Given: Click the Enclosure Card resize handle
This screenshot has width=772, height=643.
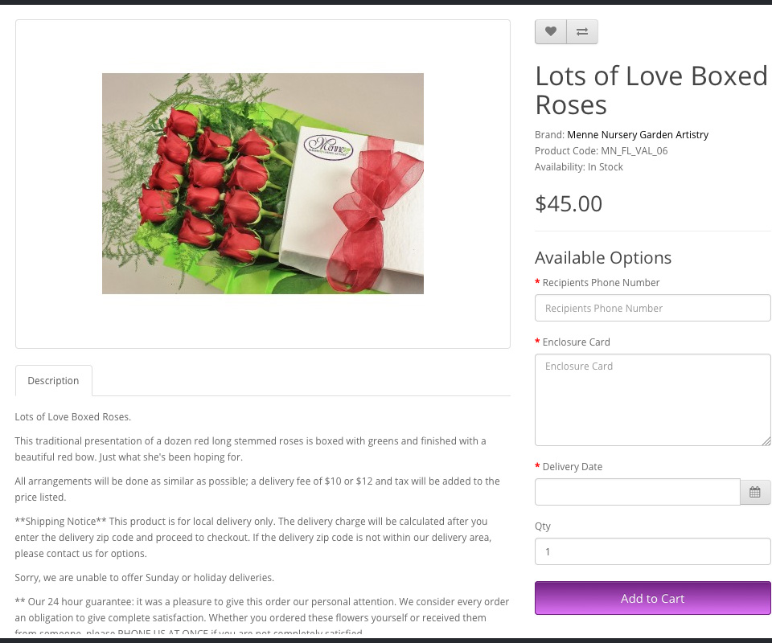Looking at the screenshot, I should pyautogui.click(x=766, y=440).
